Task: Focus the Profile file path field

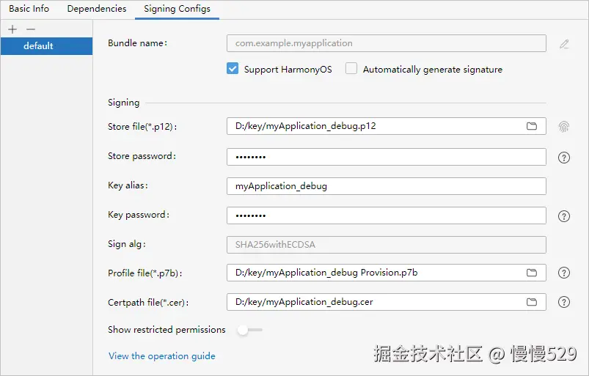Action: pos(386,273)
